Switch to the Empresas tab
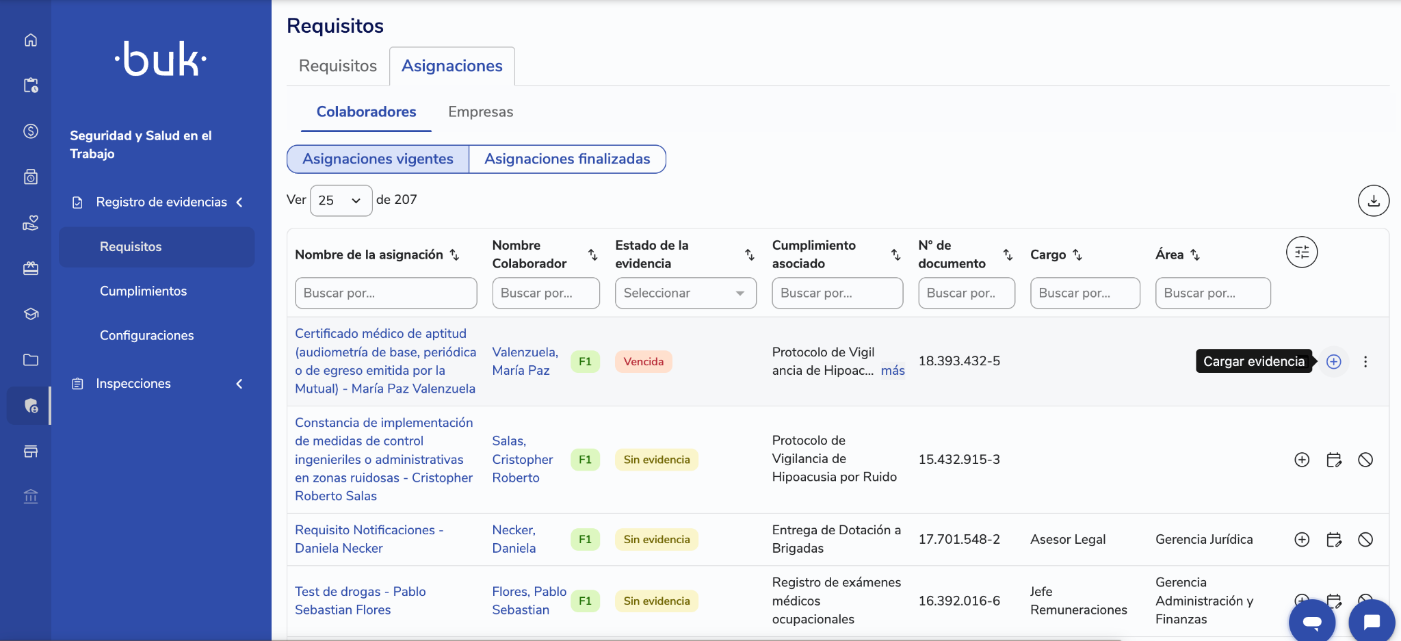1401x641 pixels. (x=480, y=112)
